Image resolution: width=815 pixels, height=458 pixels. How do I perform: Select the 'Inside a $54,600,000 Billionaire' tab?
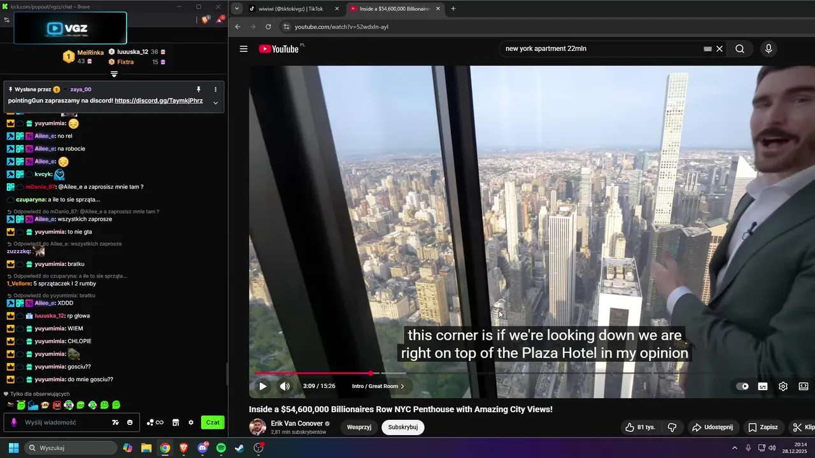click(395, 9)
